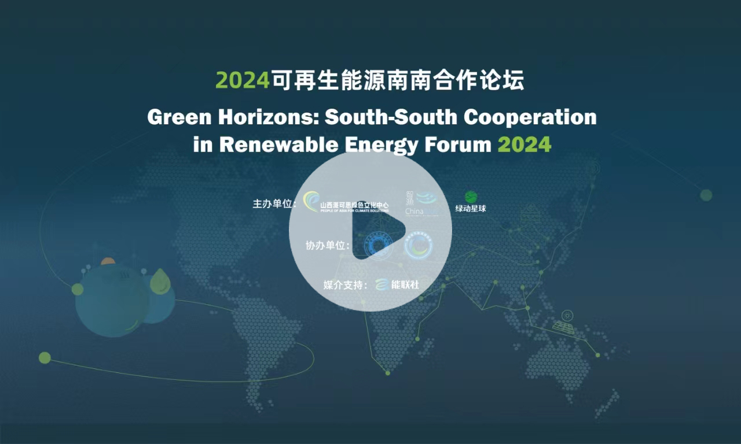This screenshot has width=741, height=444.
Task: Select the ChinaBlue 智渔 logo
Action: (x=421, y=202)
